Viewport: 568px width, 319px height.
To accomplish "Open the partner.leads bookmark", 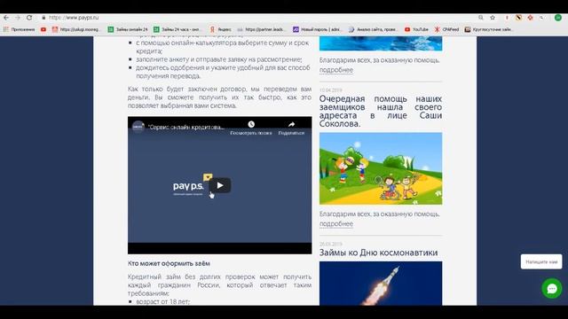I will 261,29.
